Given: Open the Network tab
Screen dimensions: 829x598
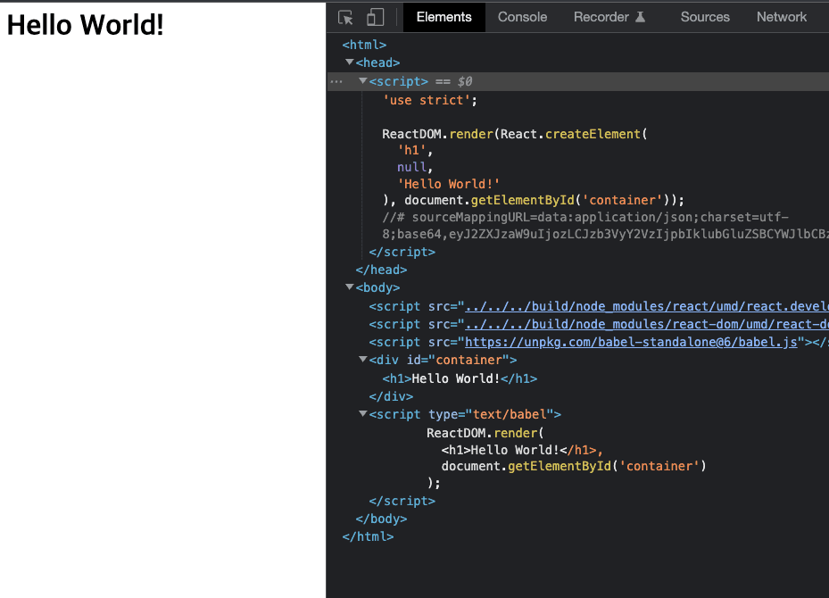Looking at the screenshot, I should tap(781, 16).
